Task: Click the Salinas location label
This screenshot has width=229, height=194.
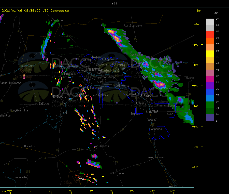Action: (44, 104)
